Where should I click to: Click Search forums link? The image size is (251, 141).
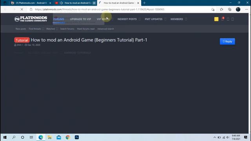[x=67, y=29]
